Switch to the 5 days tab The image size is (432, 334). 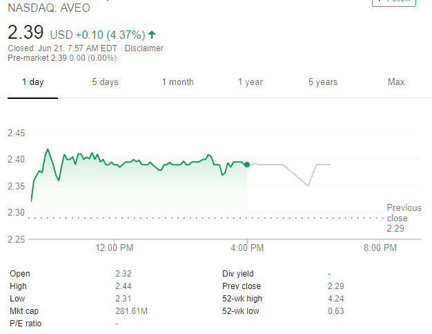point(105,82)
